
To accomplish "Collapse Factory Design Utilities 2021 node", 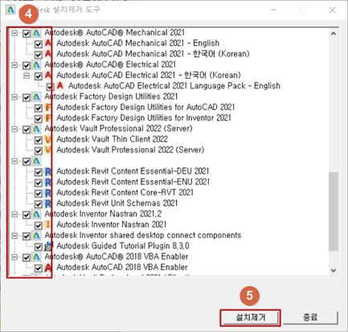I will [x=14, y=97].
